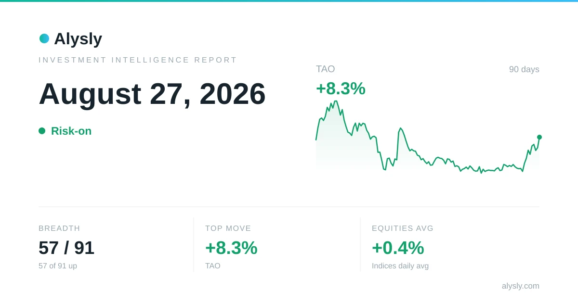The image size is (578, 303).
Task: Click the TAO sparkline chart
Action: tap(428, 137)
